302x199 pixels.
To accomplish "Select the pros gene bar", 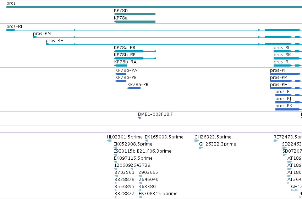I will [154, 7].
